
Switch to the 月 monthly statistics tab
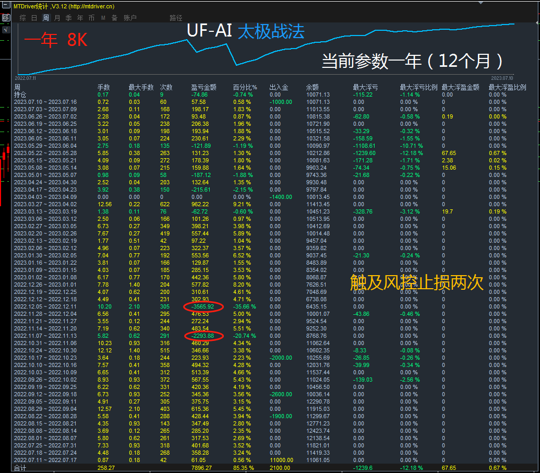(57, 17)
